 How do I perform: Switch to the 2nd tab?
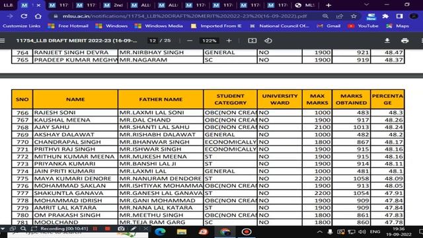pos(113,5)
